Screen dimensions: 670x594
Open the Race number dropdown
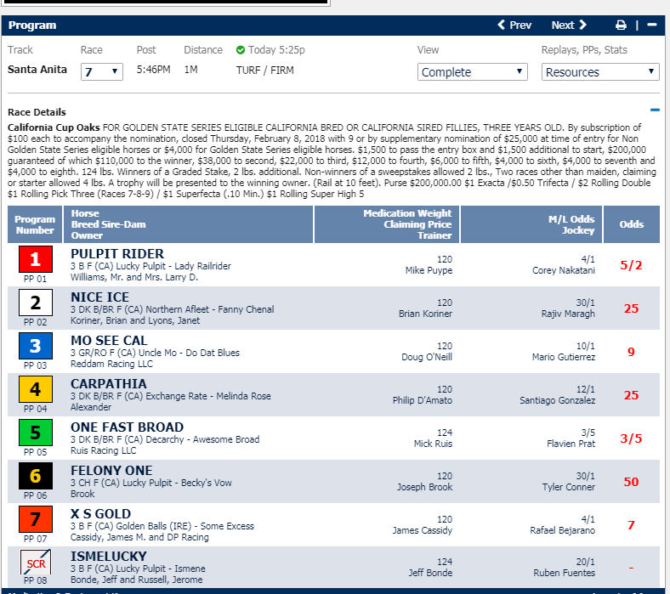[x=101, y=72]
